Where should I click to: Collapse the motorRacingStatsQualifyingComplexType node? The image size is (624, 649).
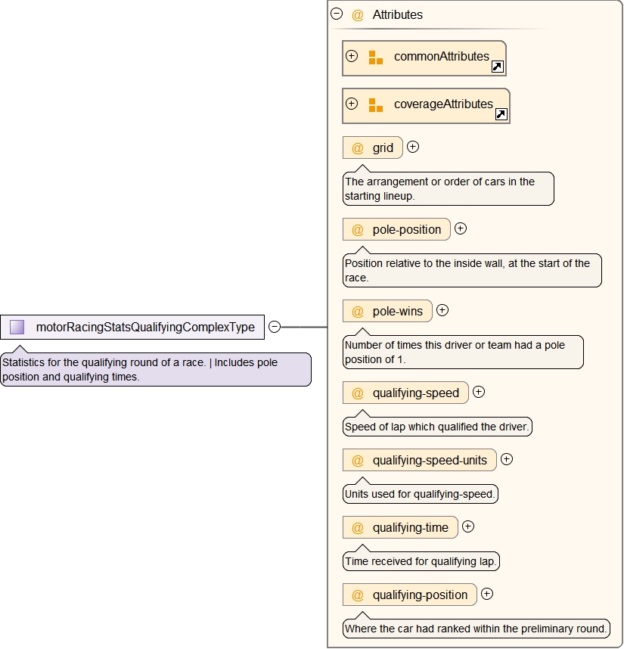click(x=275, y=327)
